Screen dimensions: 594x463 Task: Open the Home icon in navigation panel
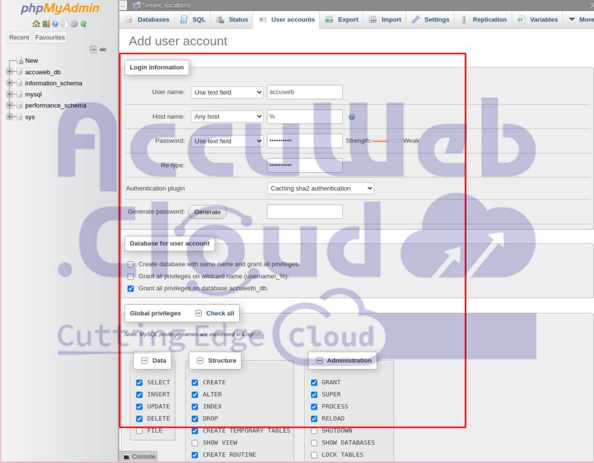[36, 24]
